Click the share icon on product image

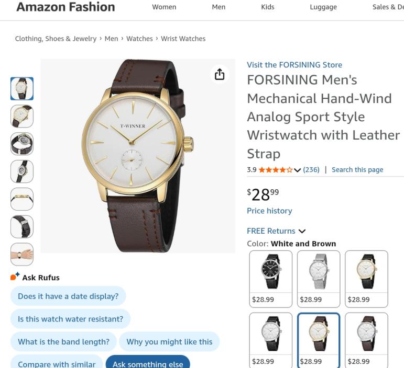coord(220,74)
